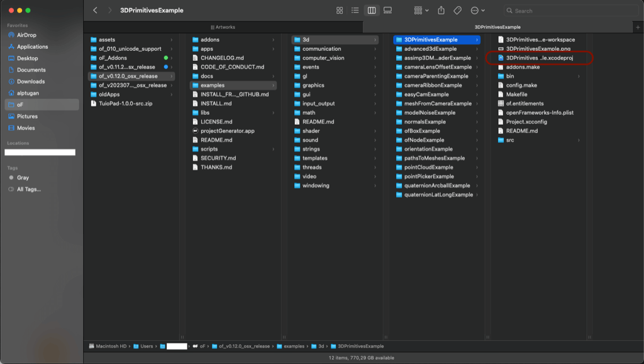The height and width of the screenshot is (364, 644).
Task: Add a new Finder tab with plus button
Action: pyautogui.click(x=638, y=27)
